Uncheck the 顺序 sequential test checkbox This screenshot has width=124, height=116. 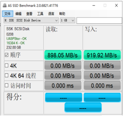(x=7, y=55)
